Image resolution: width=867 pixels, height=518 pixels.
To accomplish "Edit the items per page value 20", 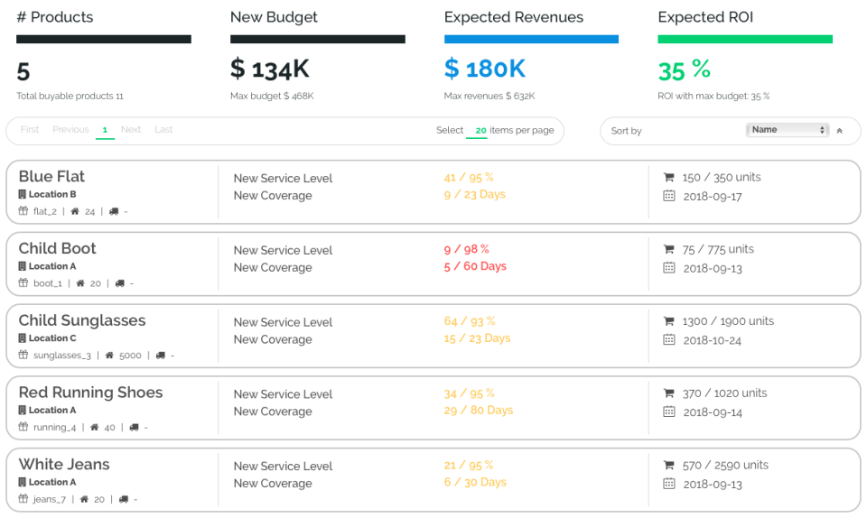I will (x=480, y=131).
